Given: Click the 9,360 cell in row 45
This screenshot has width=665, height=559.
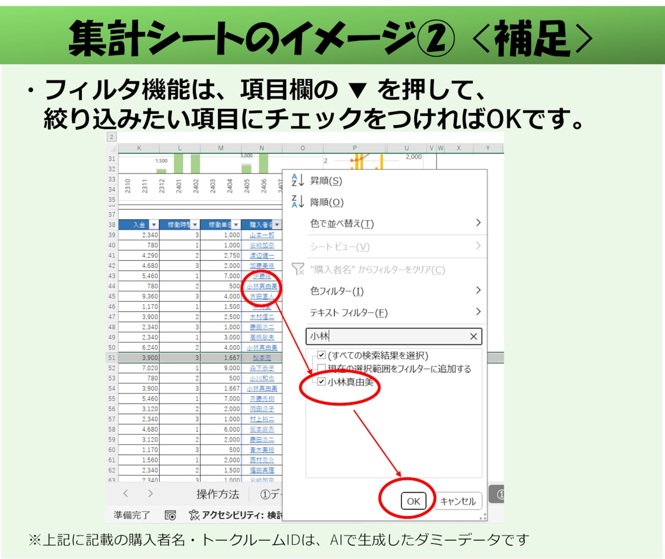Looking at the screenshot, I should [139, 296].
